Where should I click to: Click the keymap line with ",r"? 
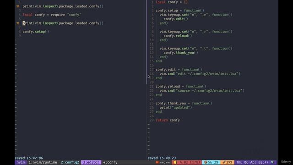(x=196, y=32)
